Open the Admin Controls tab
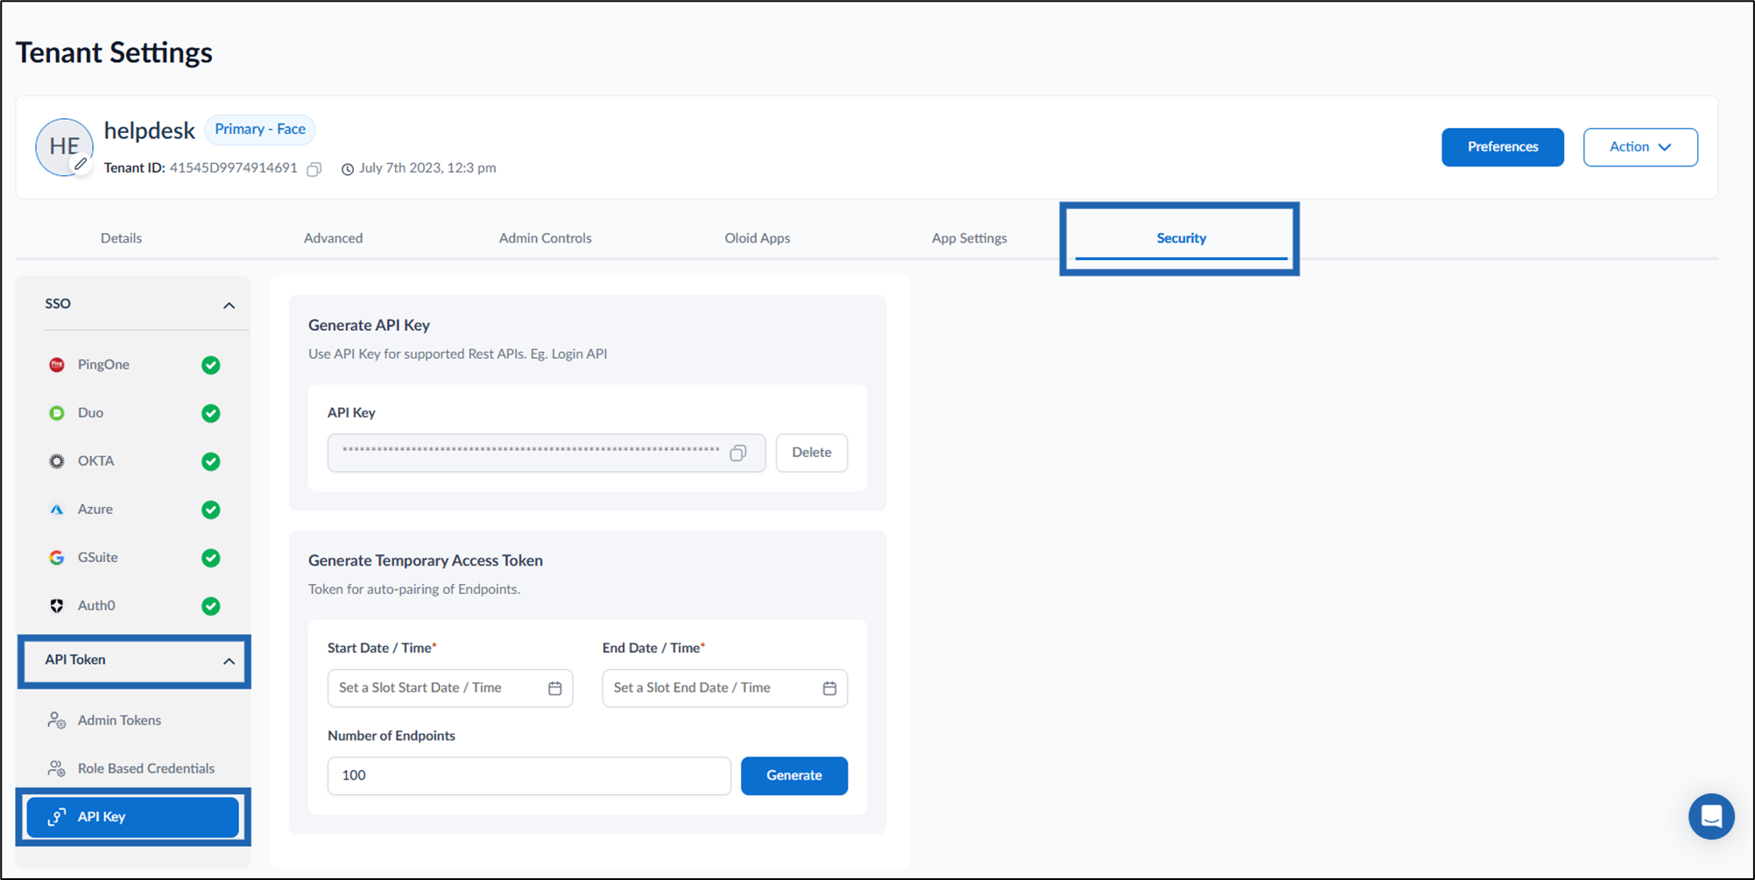Image resolution: width=1755 pixels, height=880 pixels. tap(546, 238)
